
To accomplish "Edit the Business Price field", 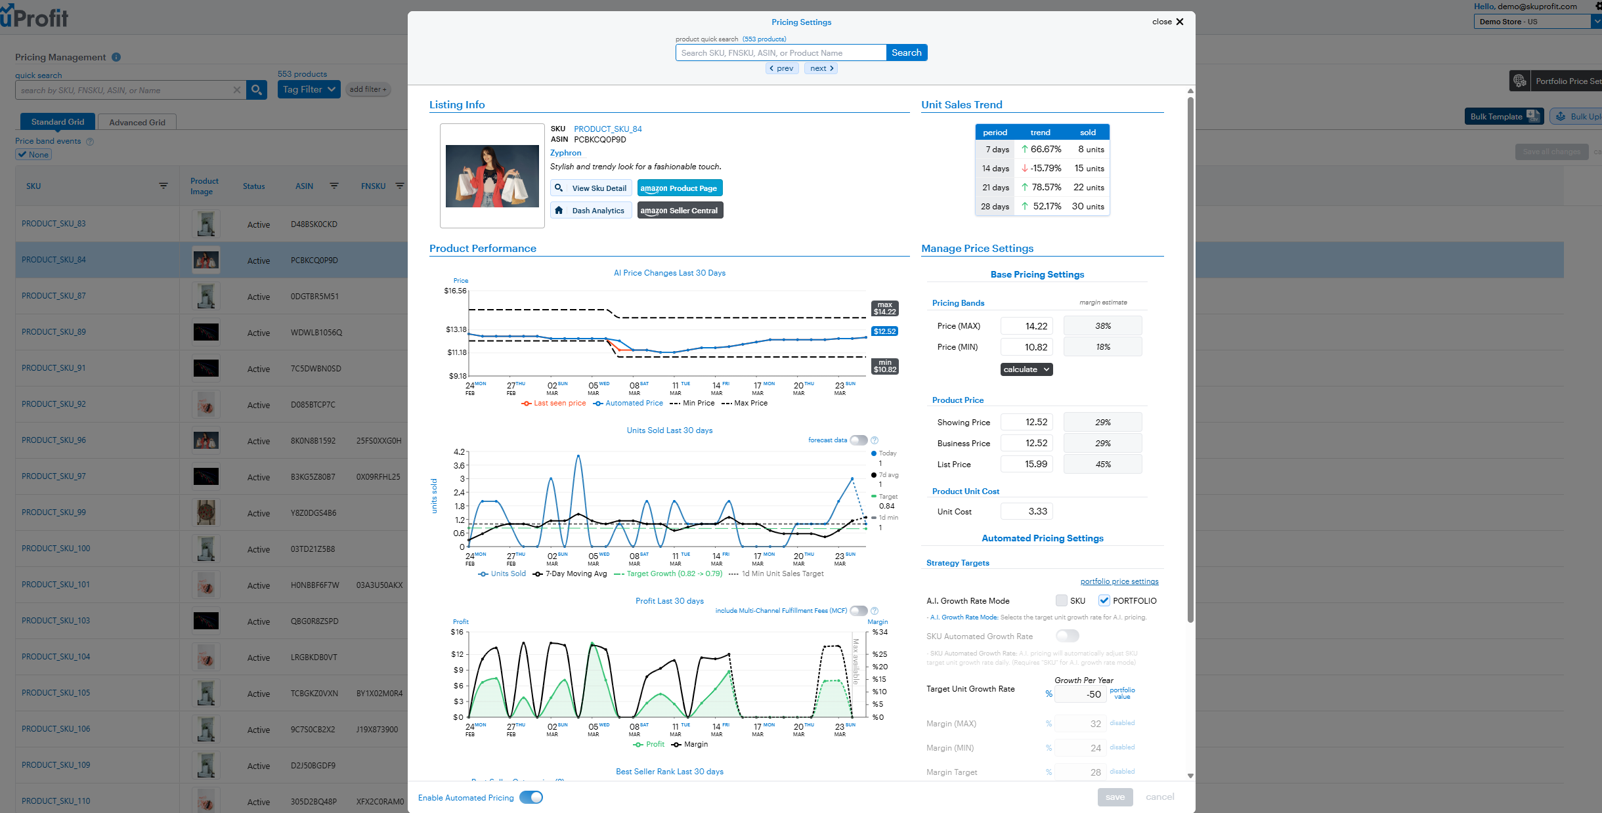I will pyautogui.click(x=1027, y=444).
